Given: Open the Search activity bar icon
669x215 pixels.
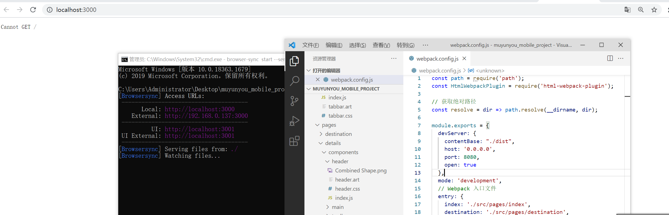Looking at the screenshot, I should pyautogui.click(x=294, y=81).
